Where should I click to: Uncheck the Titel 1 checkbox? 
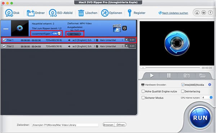(x=4, y=40)
